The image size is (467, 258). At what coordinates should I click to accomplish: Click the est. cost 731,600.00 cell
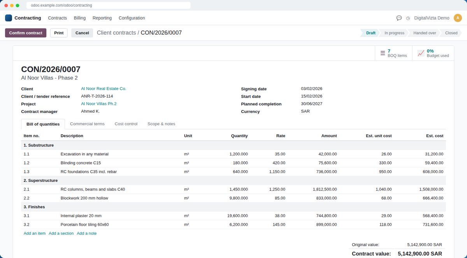434,225
